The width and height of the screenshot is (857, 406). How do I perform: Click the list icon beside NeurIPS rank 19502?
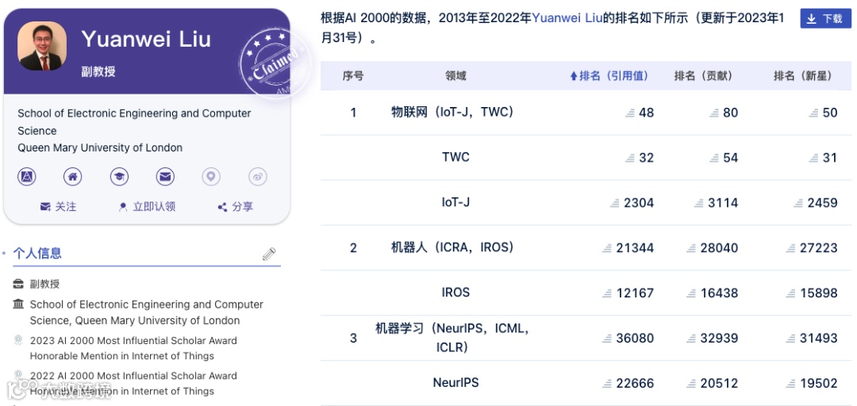coord(791,384)
